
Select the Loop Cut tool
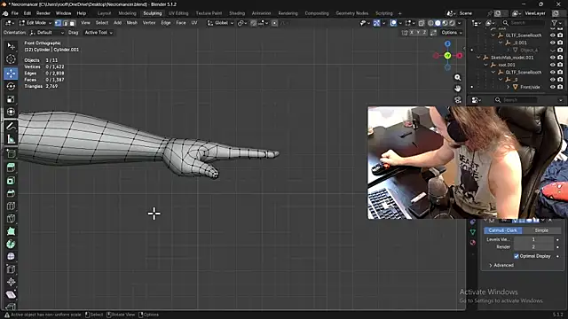pyautogui.click(x=11, y=206)
